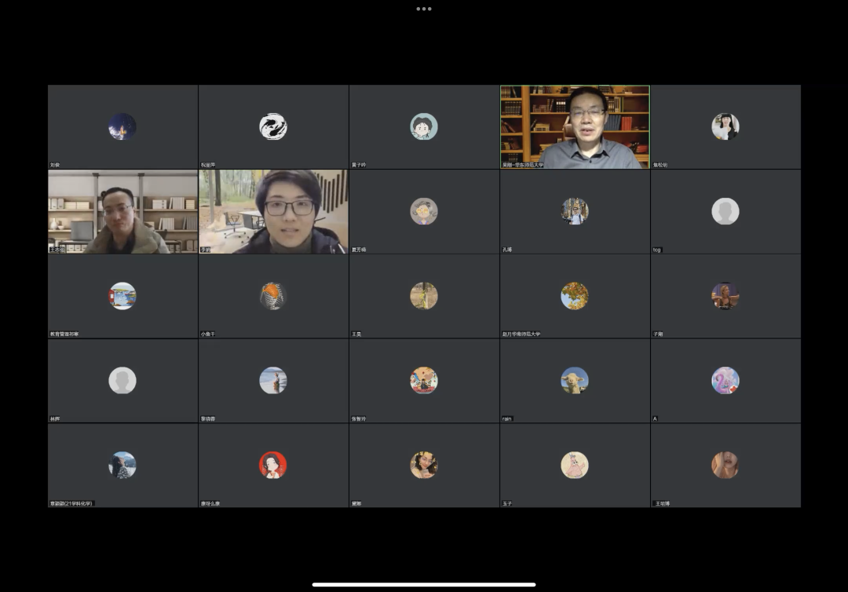Click the cartoon boy with glasses avatar
This screenshot has height=592, width=848.
click(424, 126)
